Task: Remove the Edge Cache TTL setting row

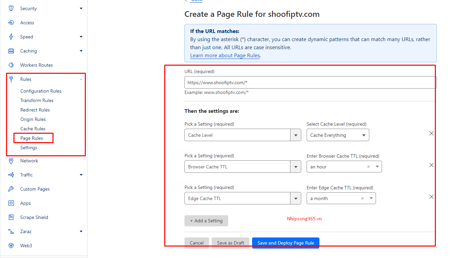Action: pyautogui.click(x=431, y=197)
